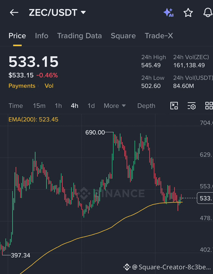The height and width of the screenshot is (274, 213).
Task: Switch chart interval to 1h
Action: point(58,106)
